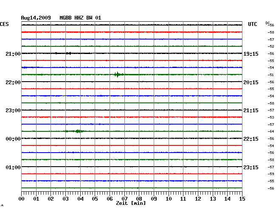Click the CES timezone label
276x210 pixels.
[4, 24]
